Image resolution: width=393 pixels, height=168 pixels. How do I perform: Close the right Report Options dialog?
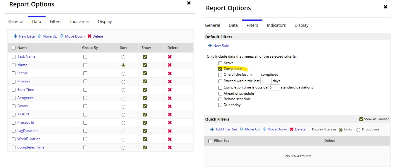coord(385,7)
